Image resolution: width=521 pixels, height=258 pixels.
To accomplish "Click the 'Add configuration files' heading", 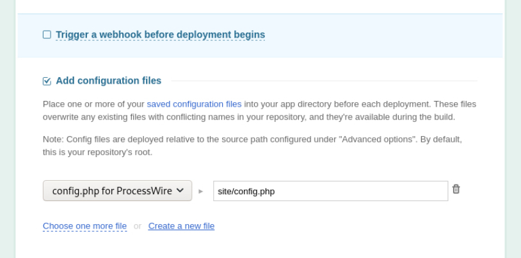I will tap(108, 80).
